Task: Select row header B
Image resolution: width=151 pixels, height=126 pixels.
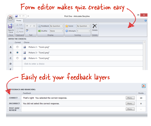Action: point(11,53)
